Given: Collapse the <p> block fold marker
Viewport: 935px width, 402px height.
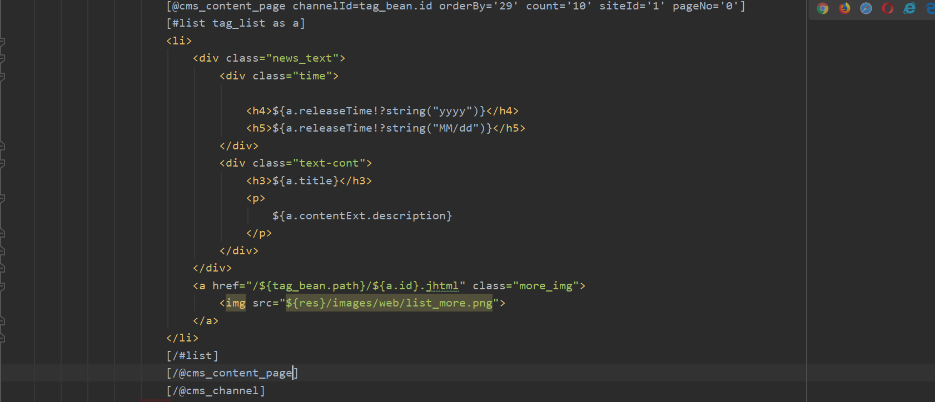Looking at the screenshot, I should coord(2,198).
